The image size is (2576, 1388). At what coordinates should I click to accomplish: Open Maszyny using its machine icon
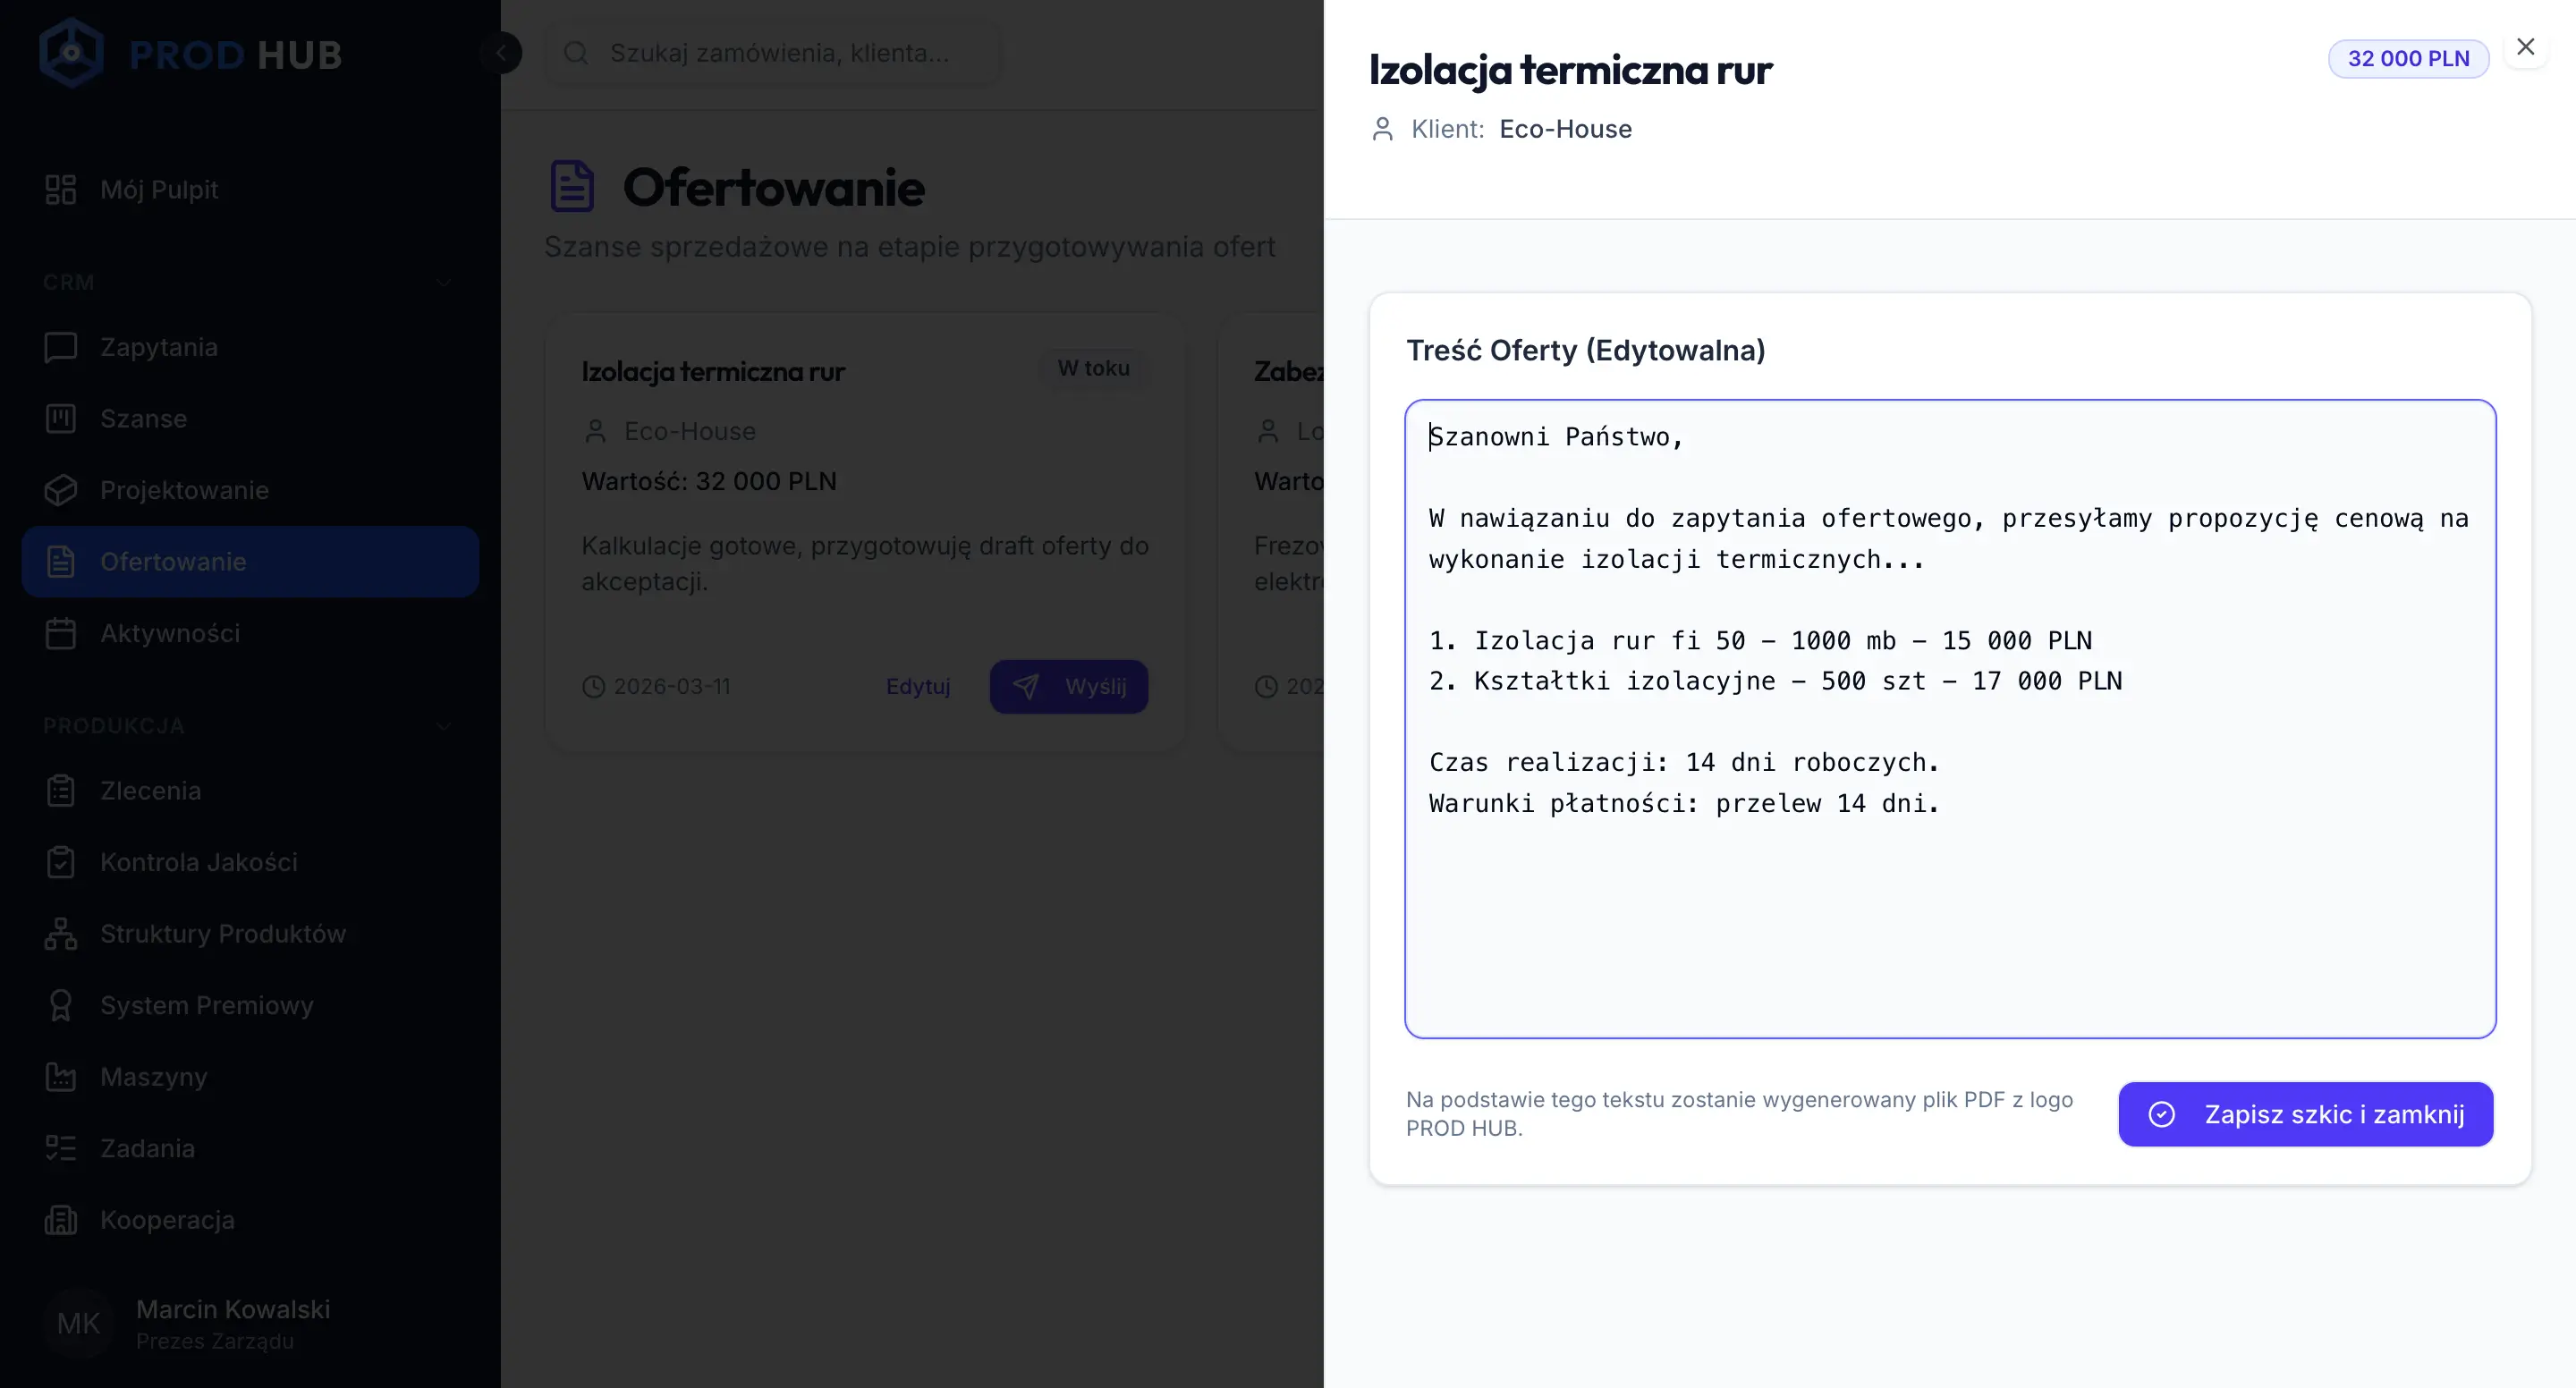(x=61, y=1076)
